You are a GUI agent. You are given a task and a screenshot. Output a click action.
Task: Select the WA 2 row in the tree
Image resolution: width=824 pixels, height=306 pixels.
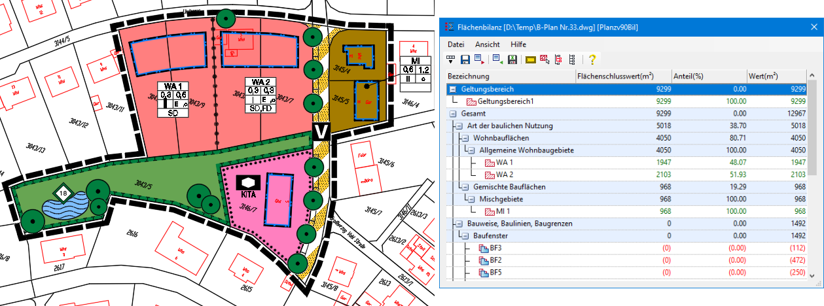coord(505,175)
